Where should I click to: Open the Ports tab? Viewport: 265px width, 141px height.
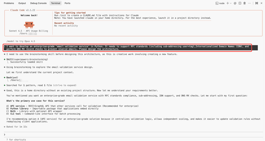coord(67,3)
